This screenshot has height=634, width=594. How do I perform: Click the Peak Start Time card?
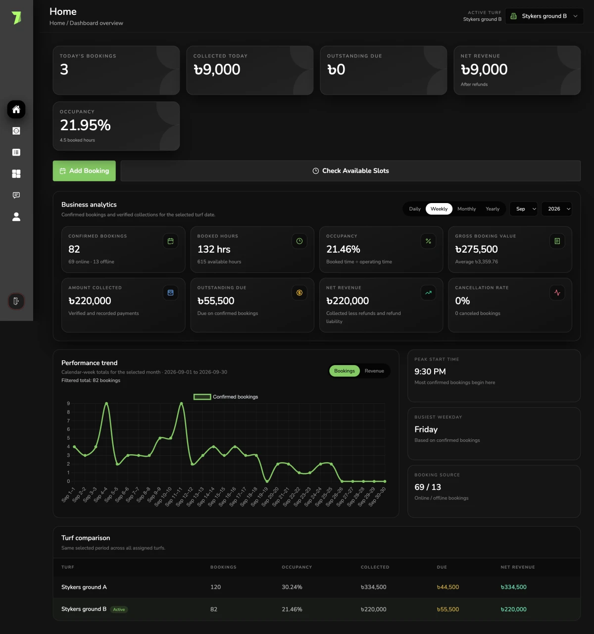click(x=494, y=376)
